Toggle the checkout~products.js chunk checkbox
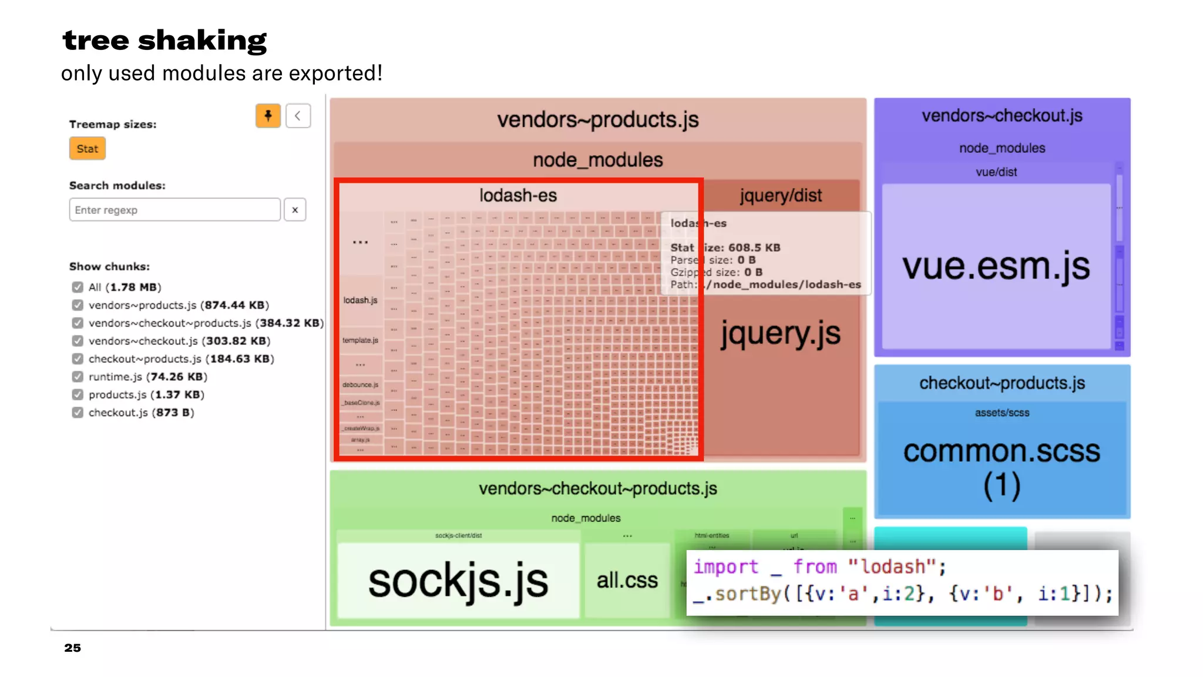The width and height of the screenshot is (1203, 677). (x=78, y=359)
